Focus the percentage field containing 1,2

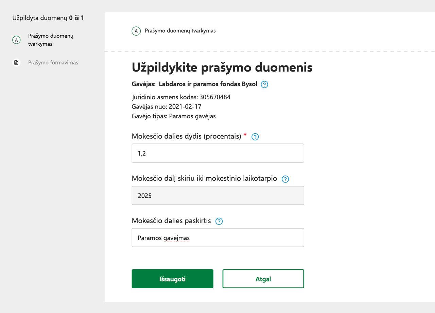tap(218, 153)
